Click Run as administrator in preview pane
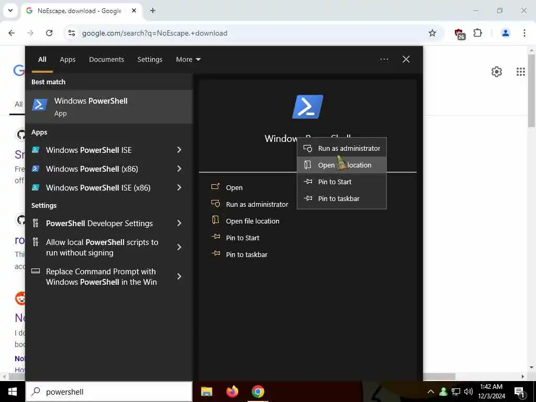536x402 pixels. point(250,204)
